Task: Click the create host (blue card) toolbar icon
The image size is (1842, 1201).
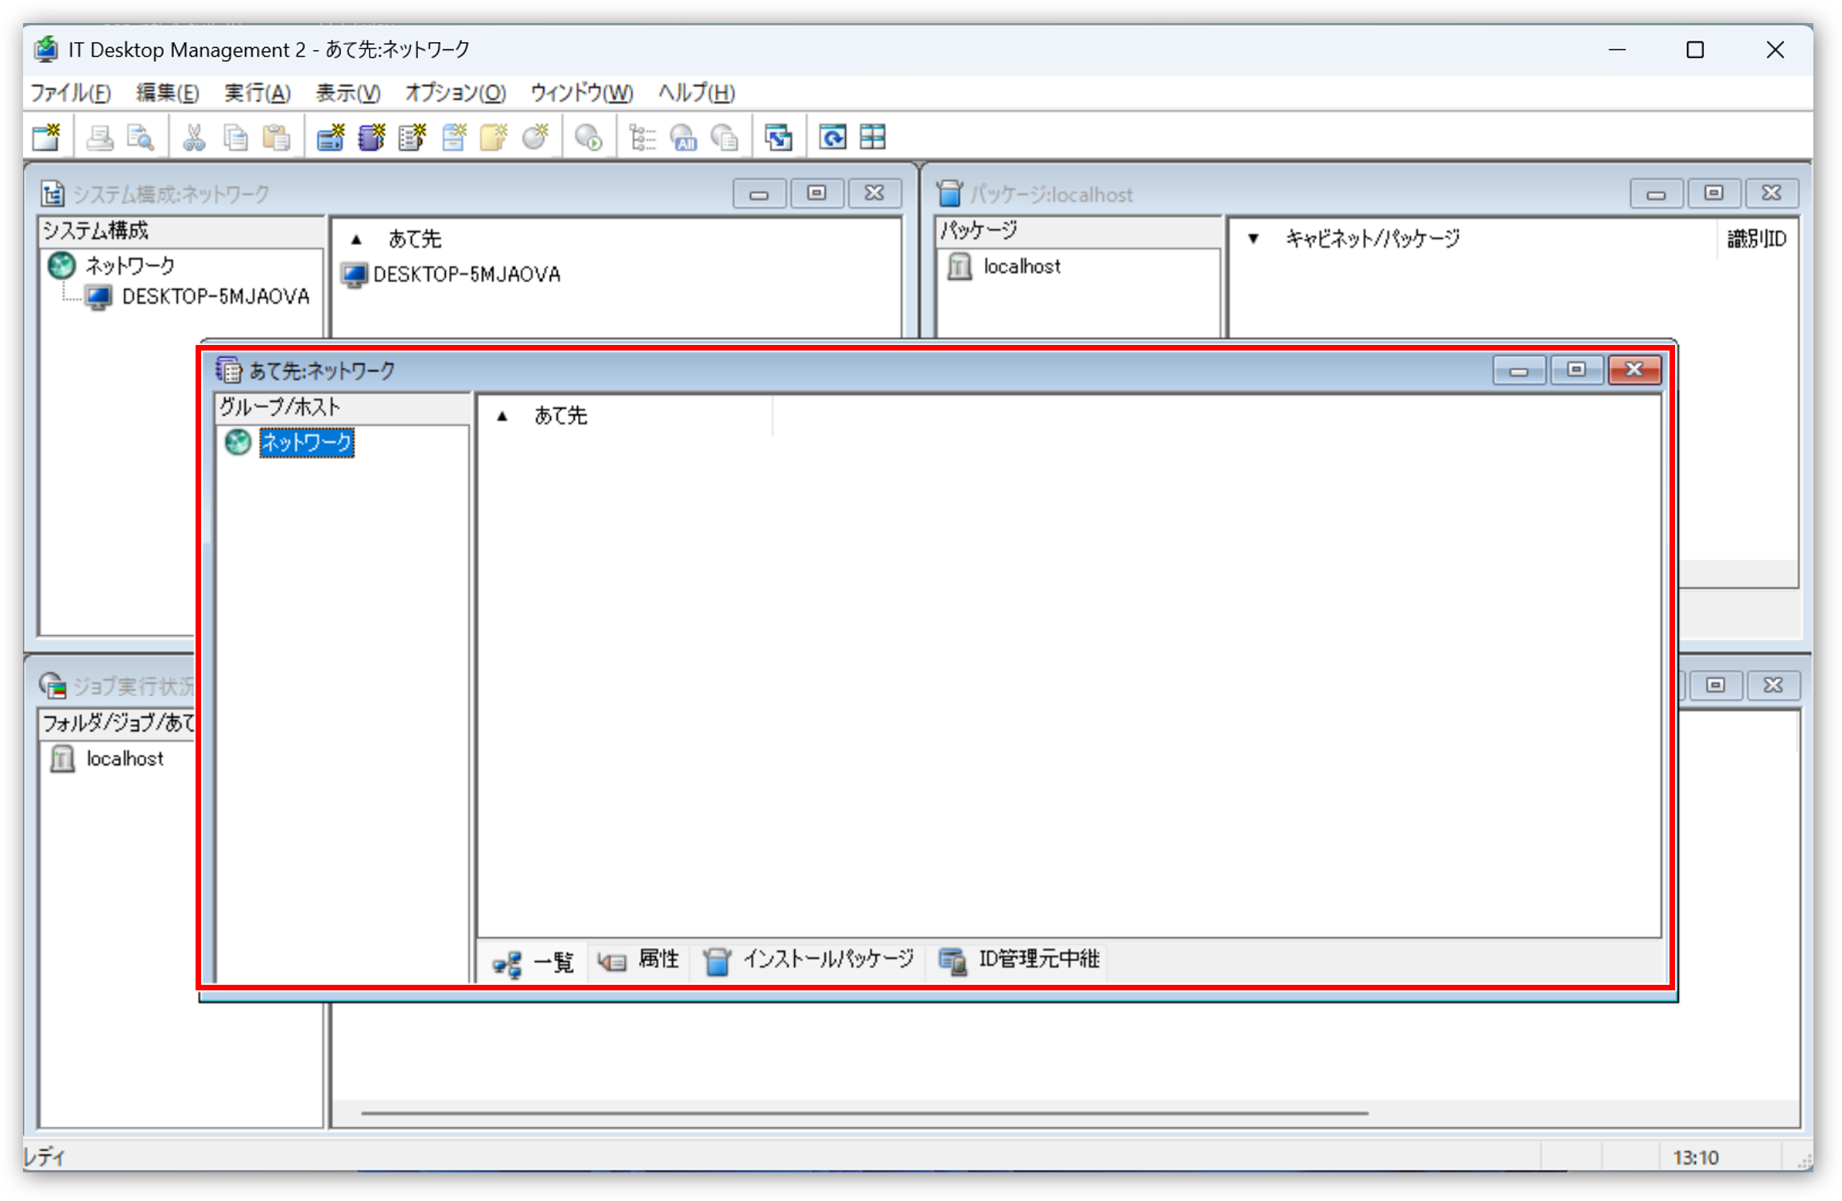Action: pos(331,138)
